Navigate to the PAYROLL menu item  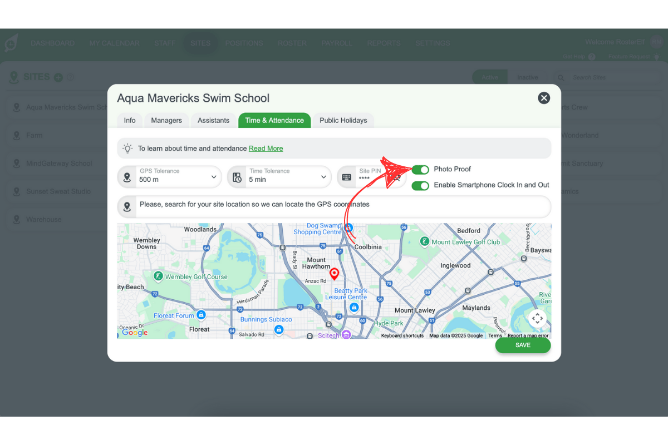coord(337,43)
